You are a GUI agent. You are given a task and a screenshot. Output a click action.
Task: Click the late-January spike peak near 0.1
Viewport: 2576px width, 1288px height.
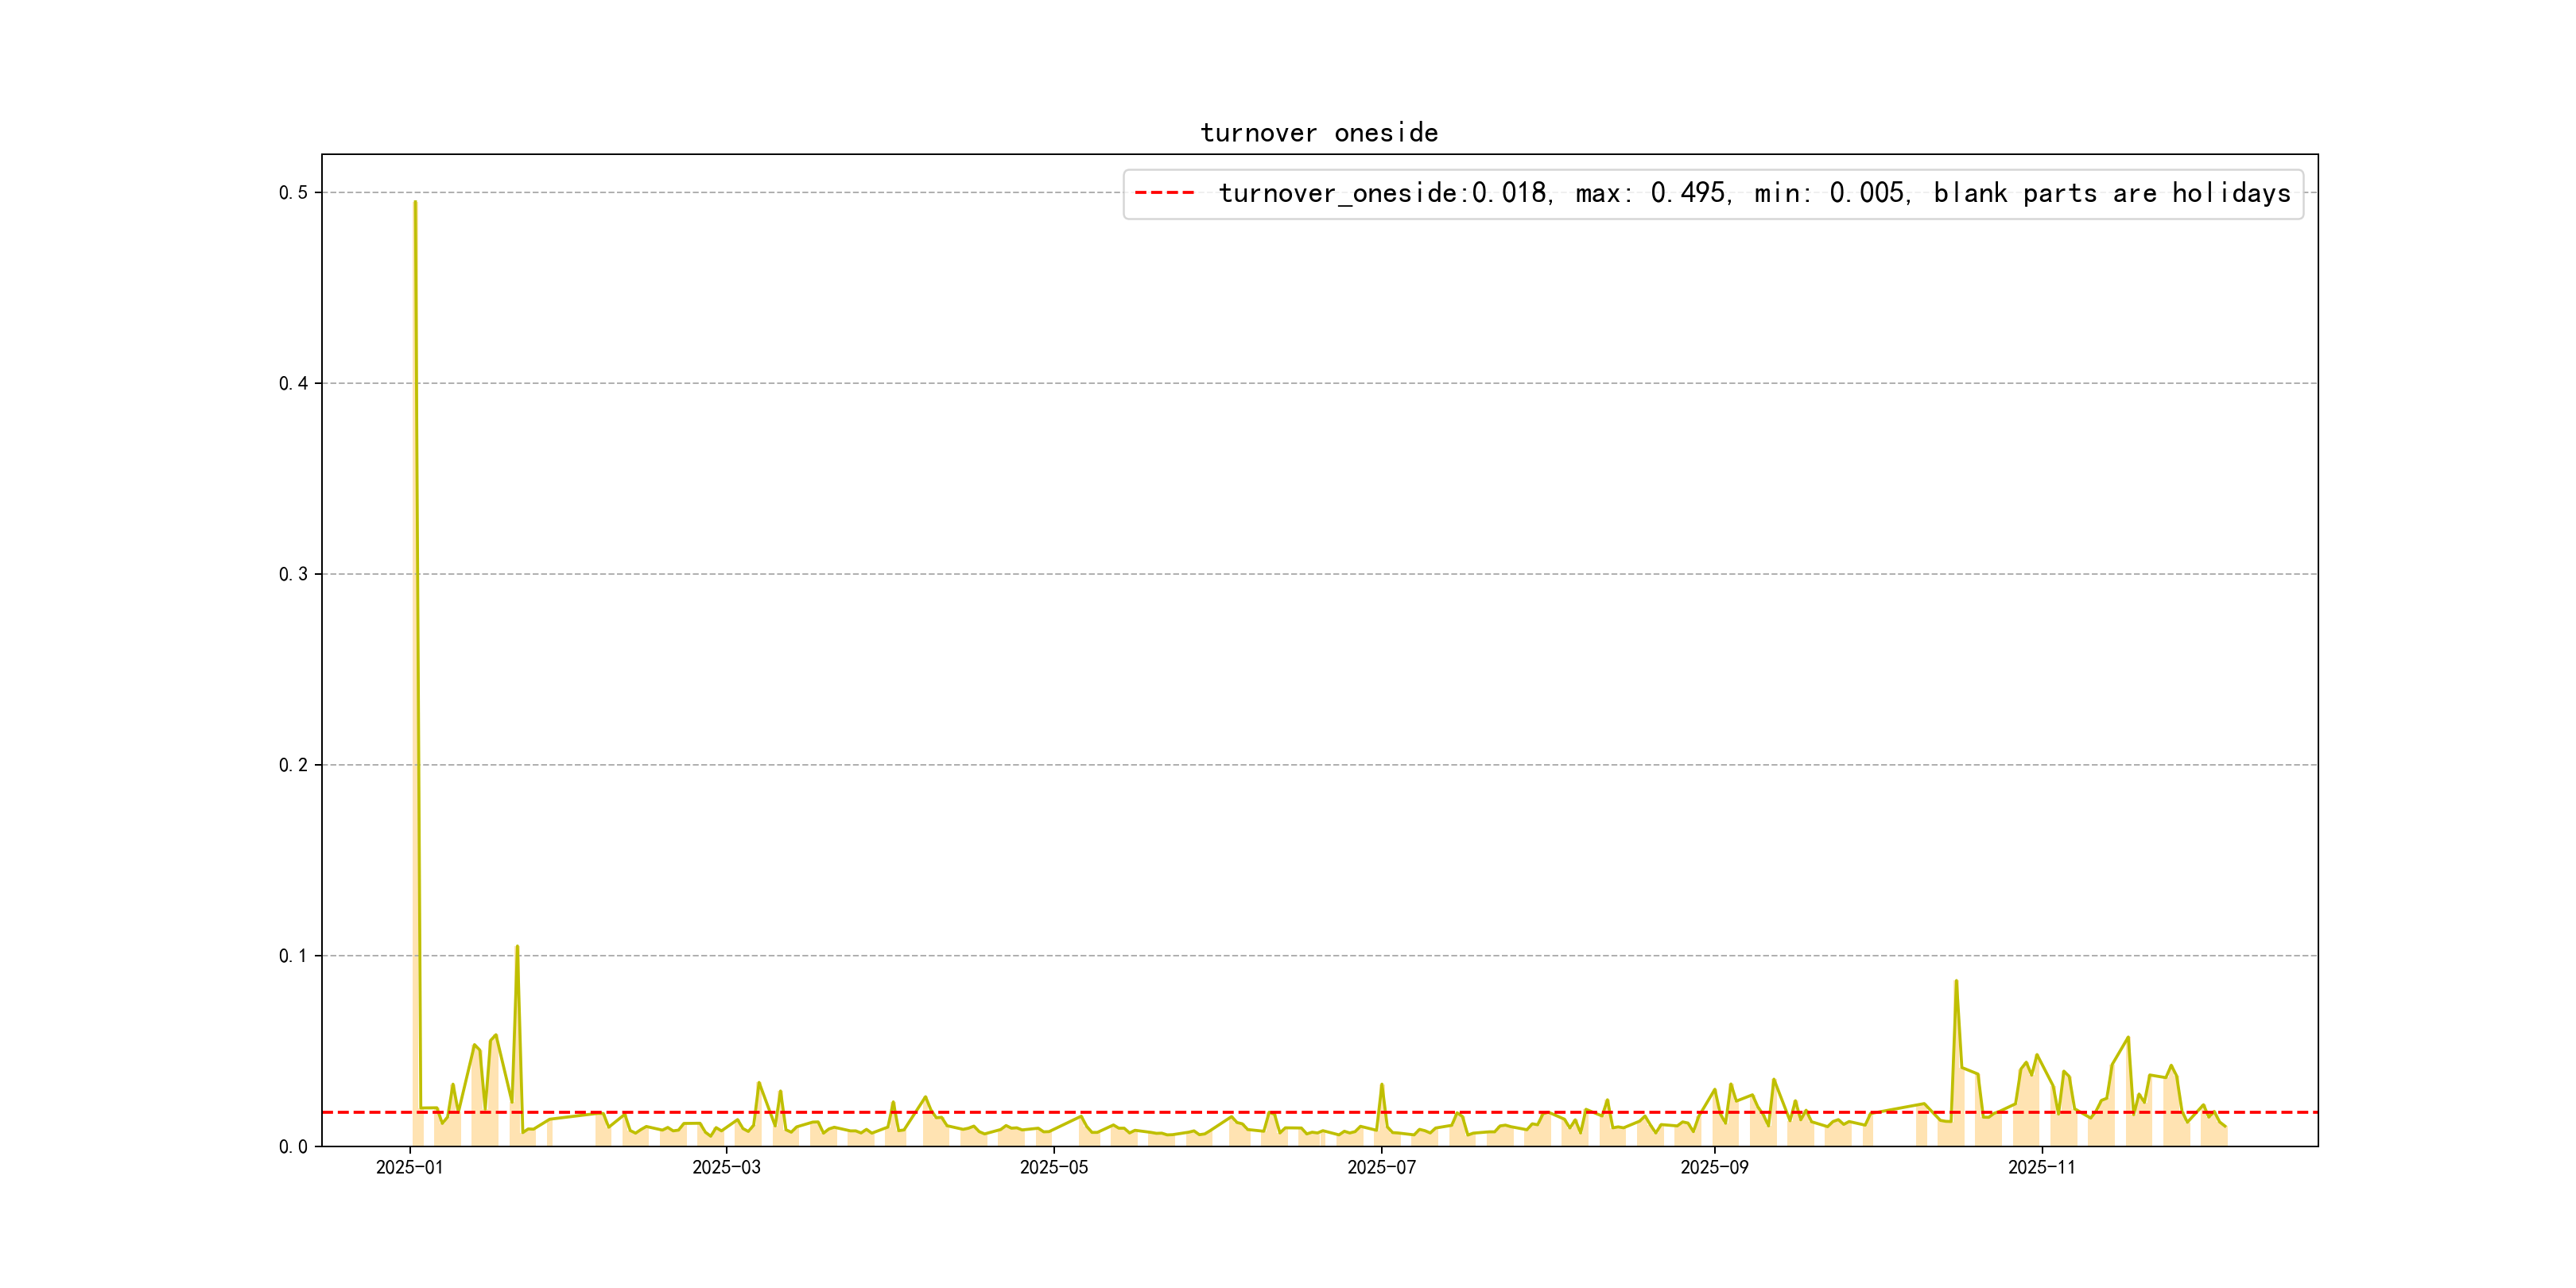(x=517, y=946)
